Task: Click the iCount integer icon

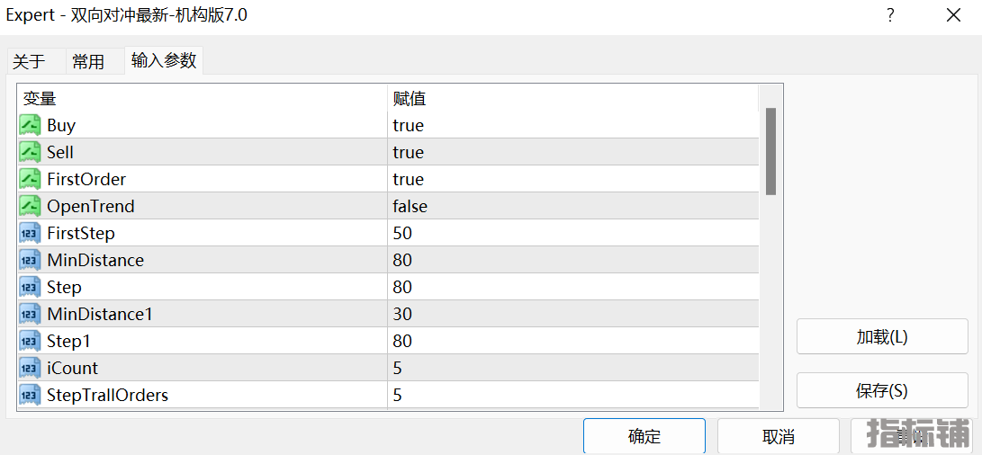Action: coord(30,368)
